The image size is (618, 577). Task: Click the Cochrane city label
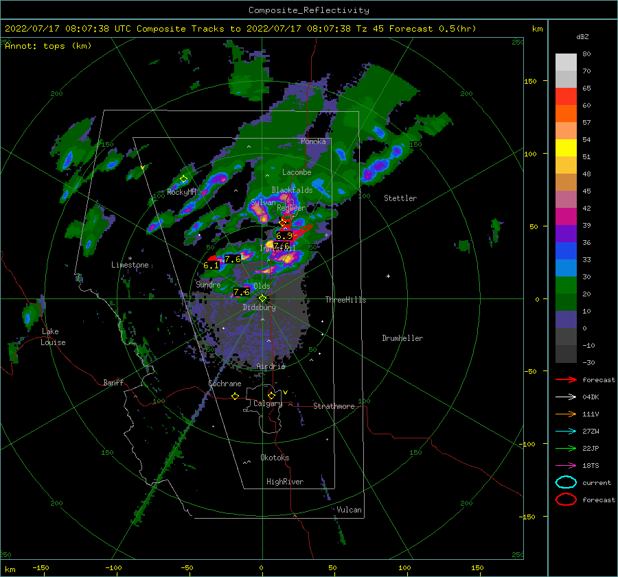225,384
